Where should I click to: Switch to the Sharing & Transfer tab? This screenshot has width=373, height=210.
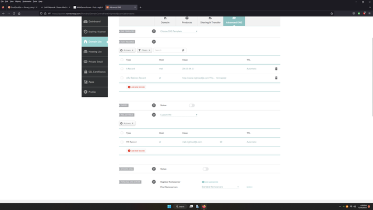coord(210,21)
